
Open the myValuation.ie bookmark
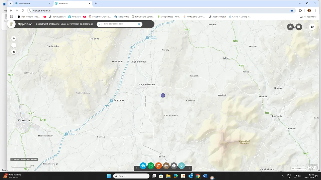click(57, 17)
